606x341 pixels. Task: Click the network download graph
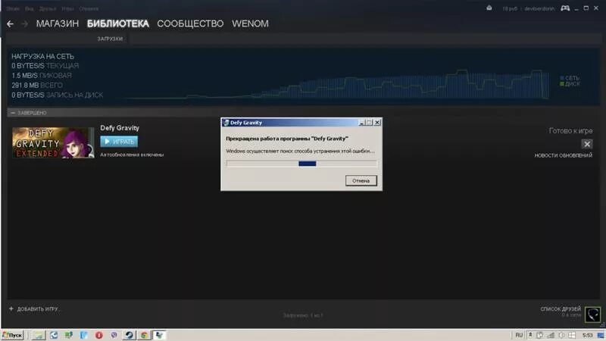click(336, 84)
